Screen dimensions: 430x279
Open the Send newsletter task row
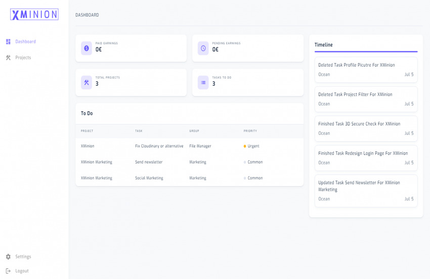pos(149,162)
